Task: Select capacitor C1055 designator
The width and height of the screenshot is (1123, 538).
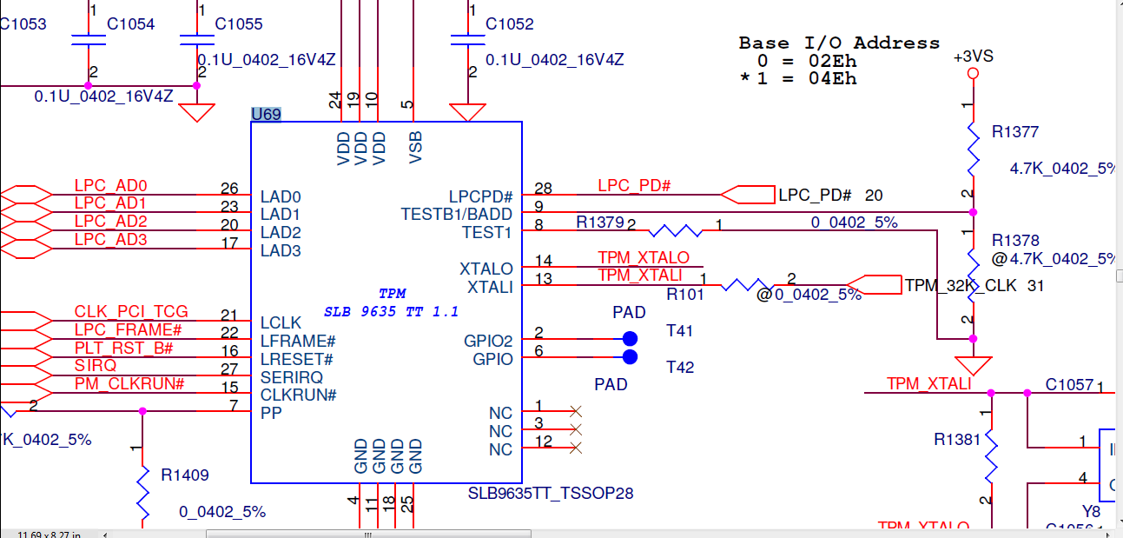Action: coord(239,24)
